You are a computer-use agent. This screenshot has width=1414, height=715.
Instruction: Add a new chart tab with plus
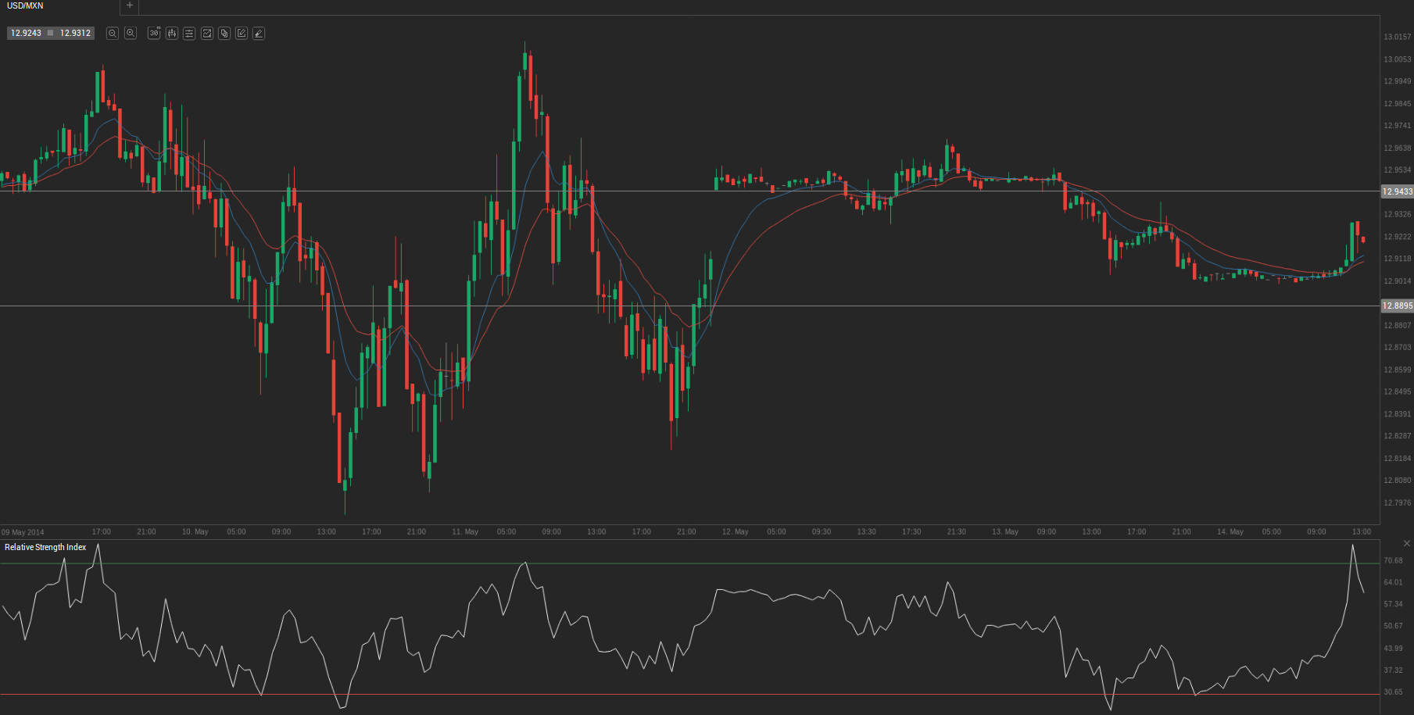(130, 6)
